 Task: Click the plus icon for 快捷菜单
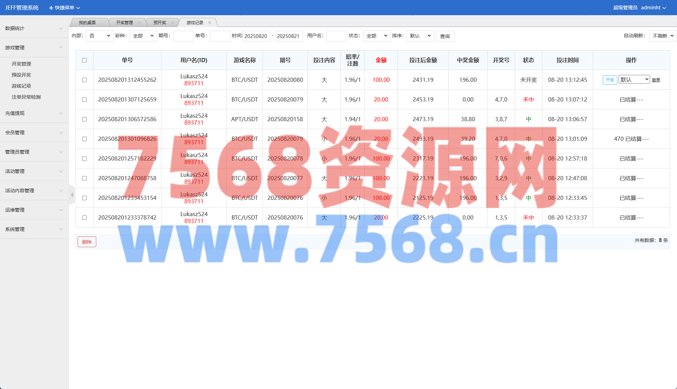(51, 8)
